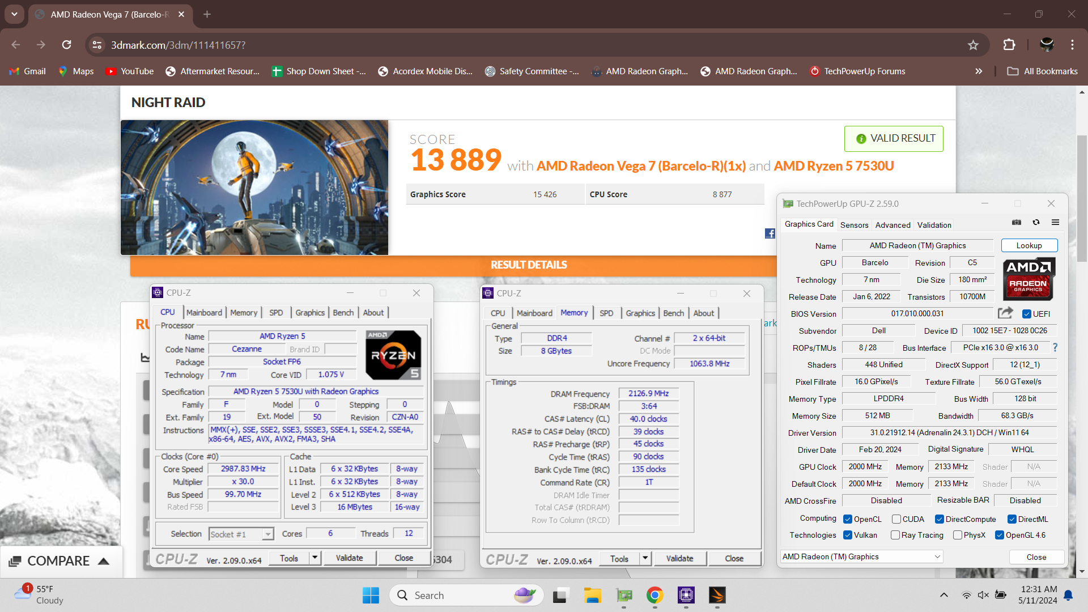Open SPD tab in right CPU-Z

click(x=606, y=313)
